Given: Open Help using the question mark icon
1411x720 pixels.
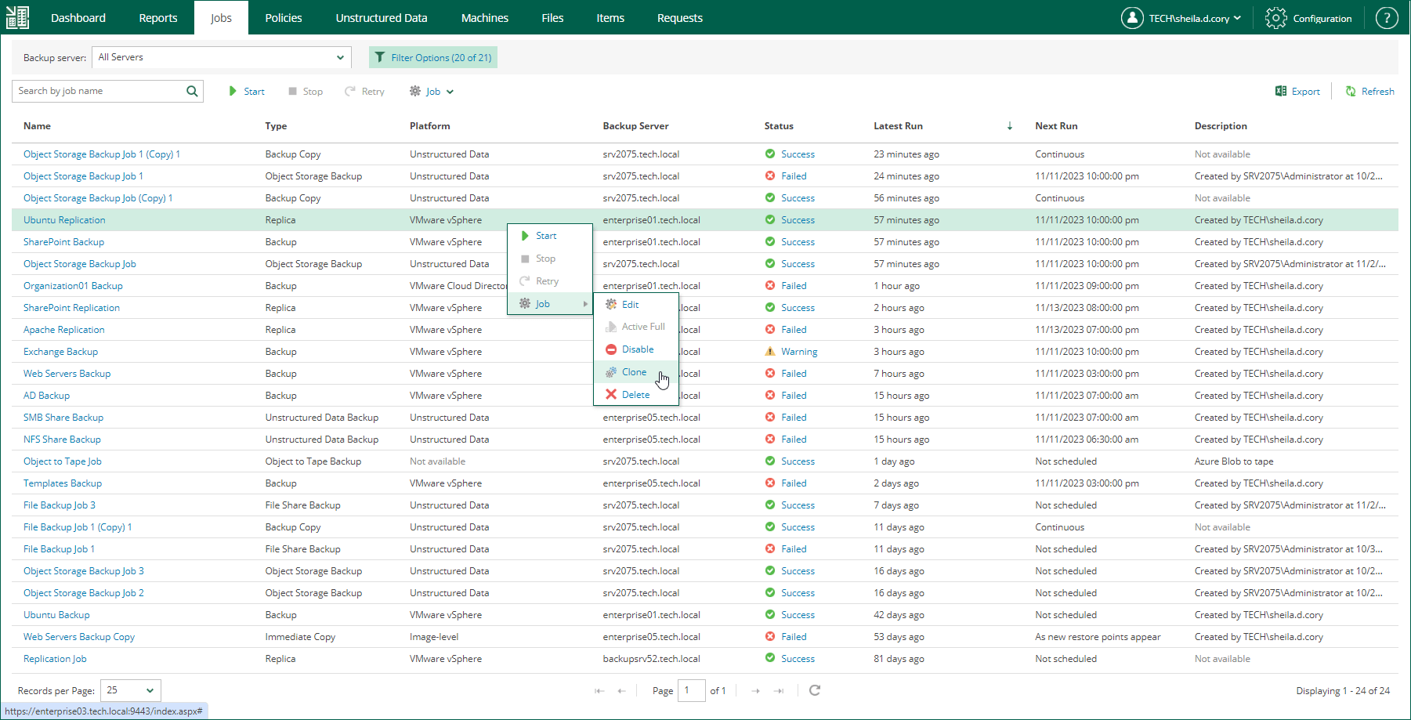Looking at the screenshot, I should (x=1387, y=17).
